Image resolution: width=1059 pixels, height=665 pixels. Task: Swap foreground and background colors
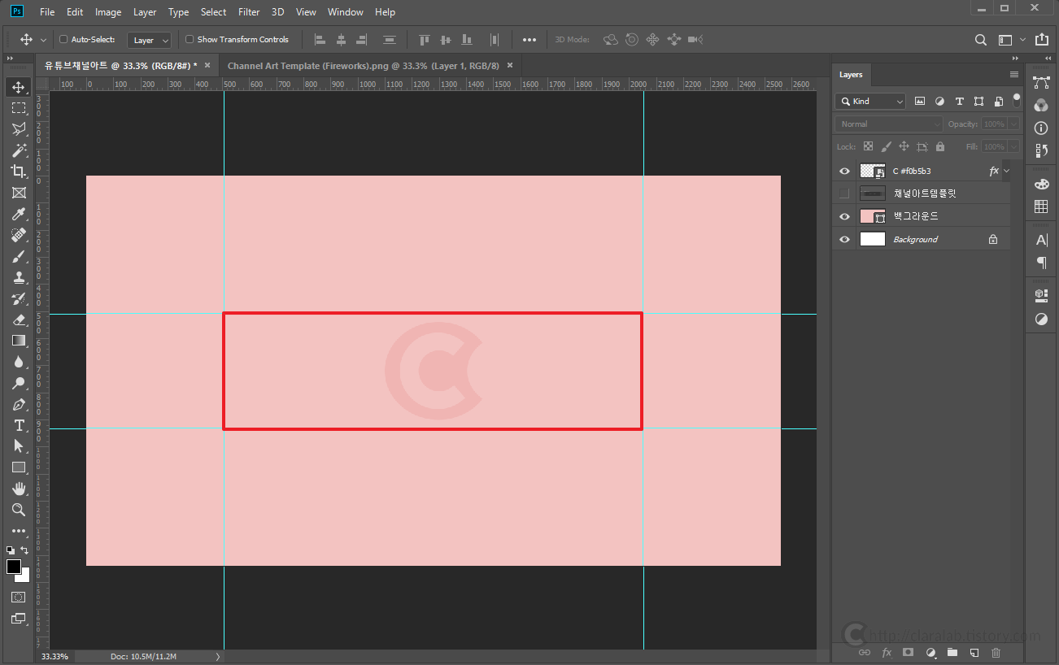click(24, 550)
